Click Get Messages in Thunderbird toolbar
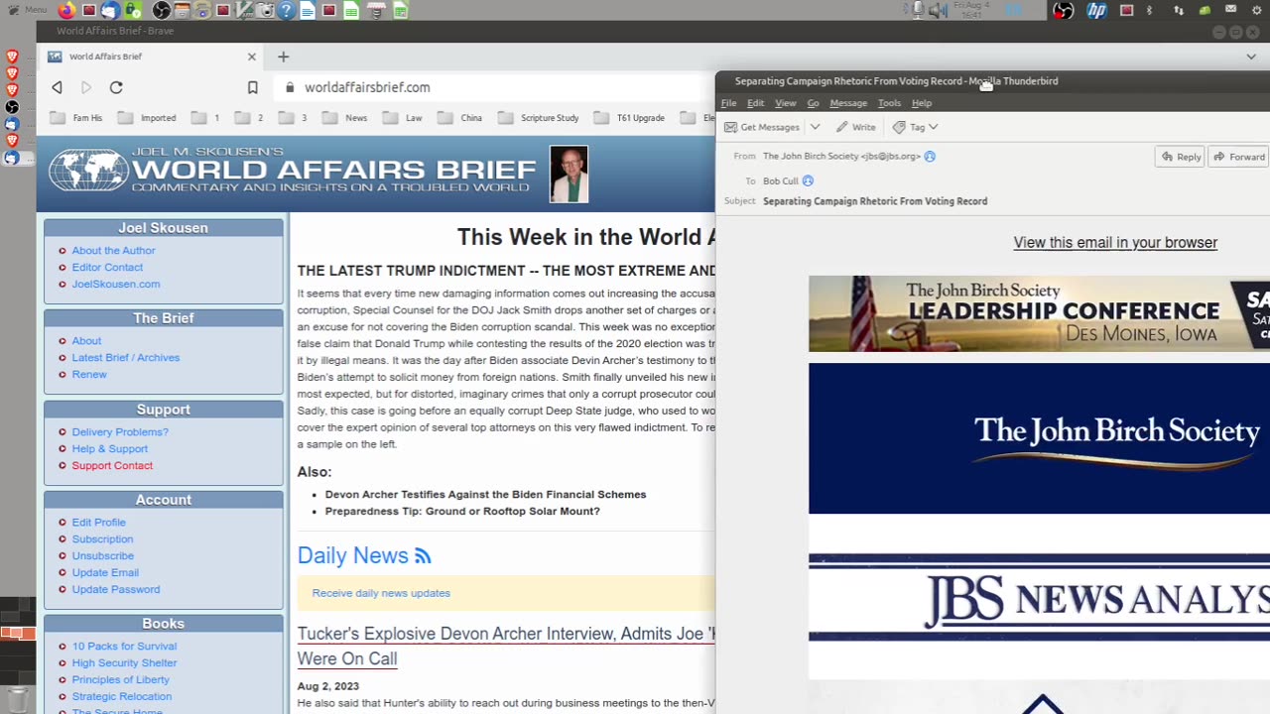Screen dimensions: 1270x714 [762, 127]
